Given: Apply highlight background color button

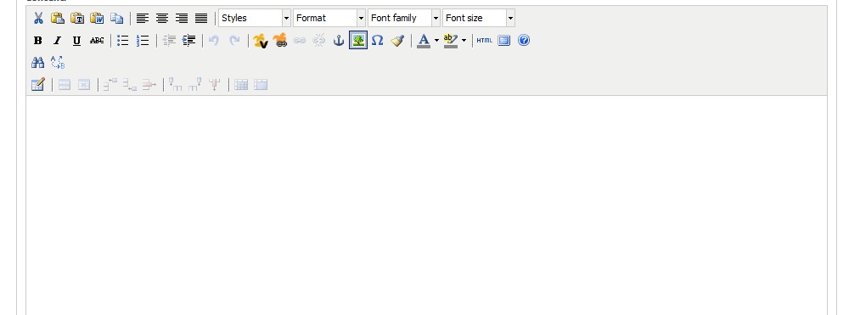Looking at the screenshot, I should coord(451,40).
